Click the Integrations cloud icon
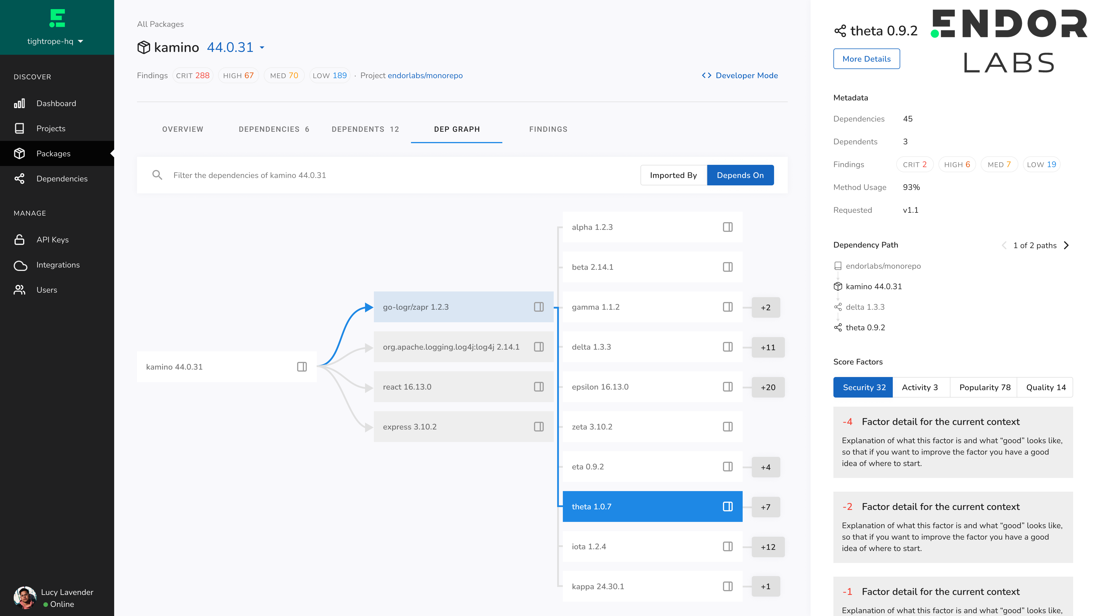1096x616 pixels. pyautogui.click(x=20, y=265)
